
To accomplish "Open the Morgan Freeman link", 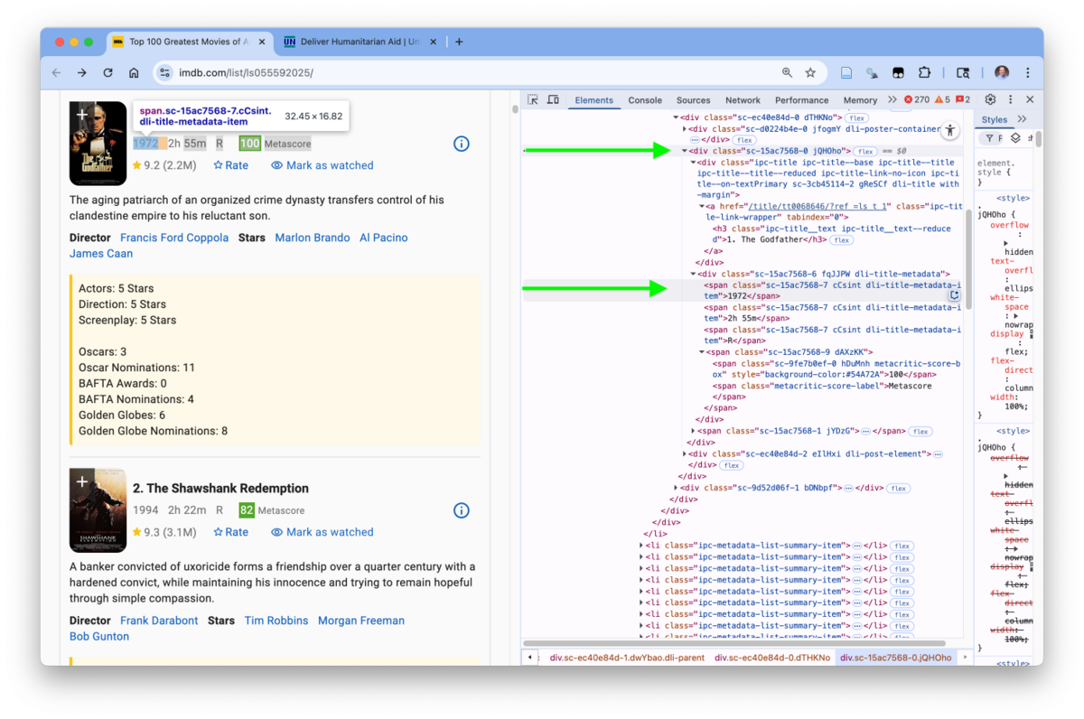I will pos(361,621).
